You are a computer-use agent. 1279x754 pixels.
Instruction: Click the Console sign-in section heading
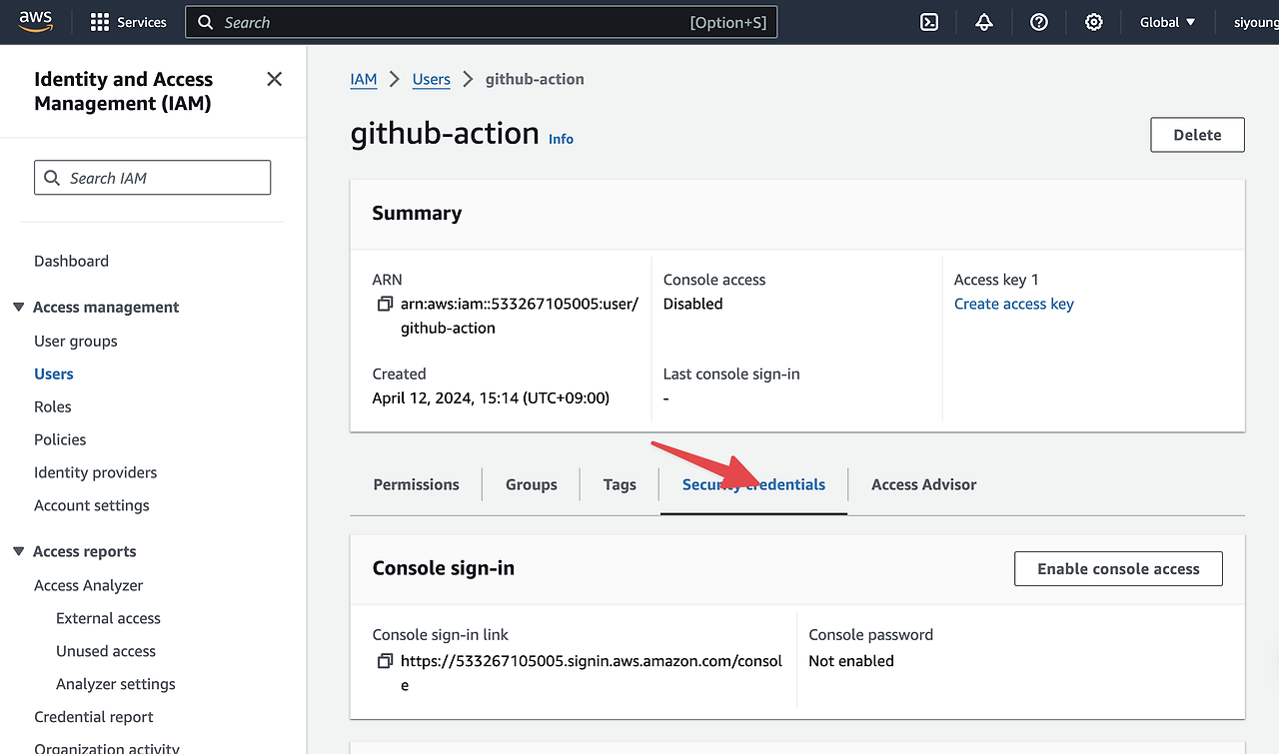coord(444,568)
